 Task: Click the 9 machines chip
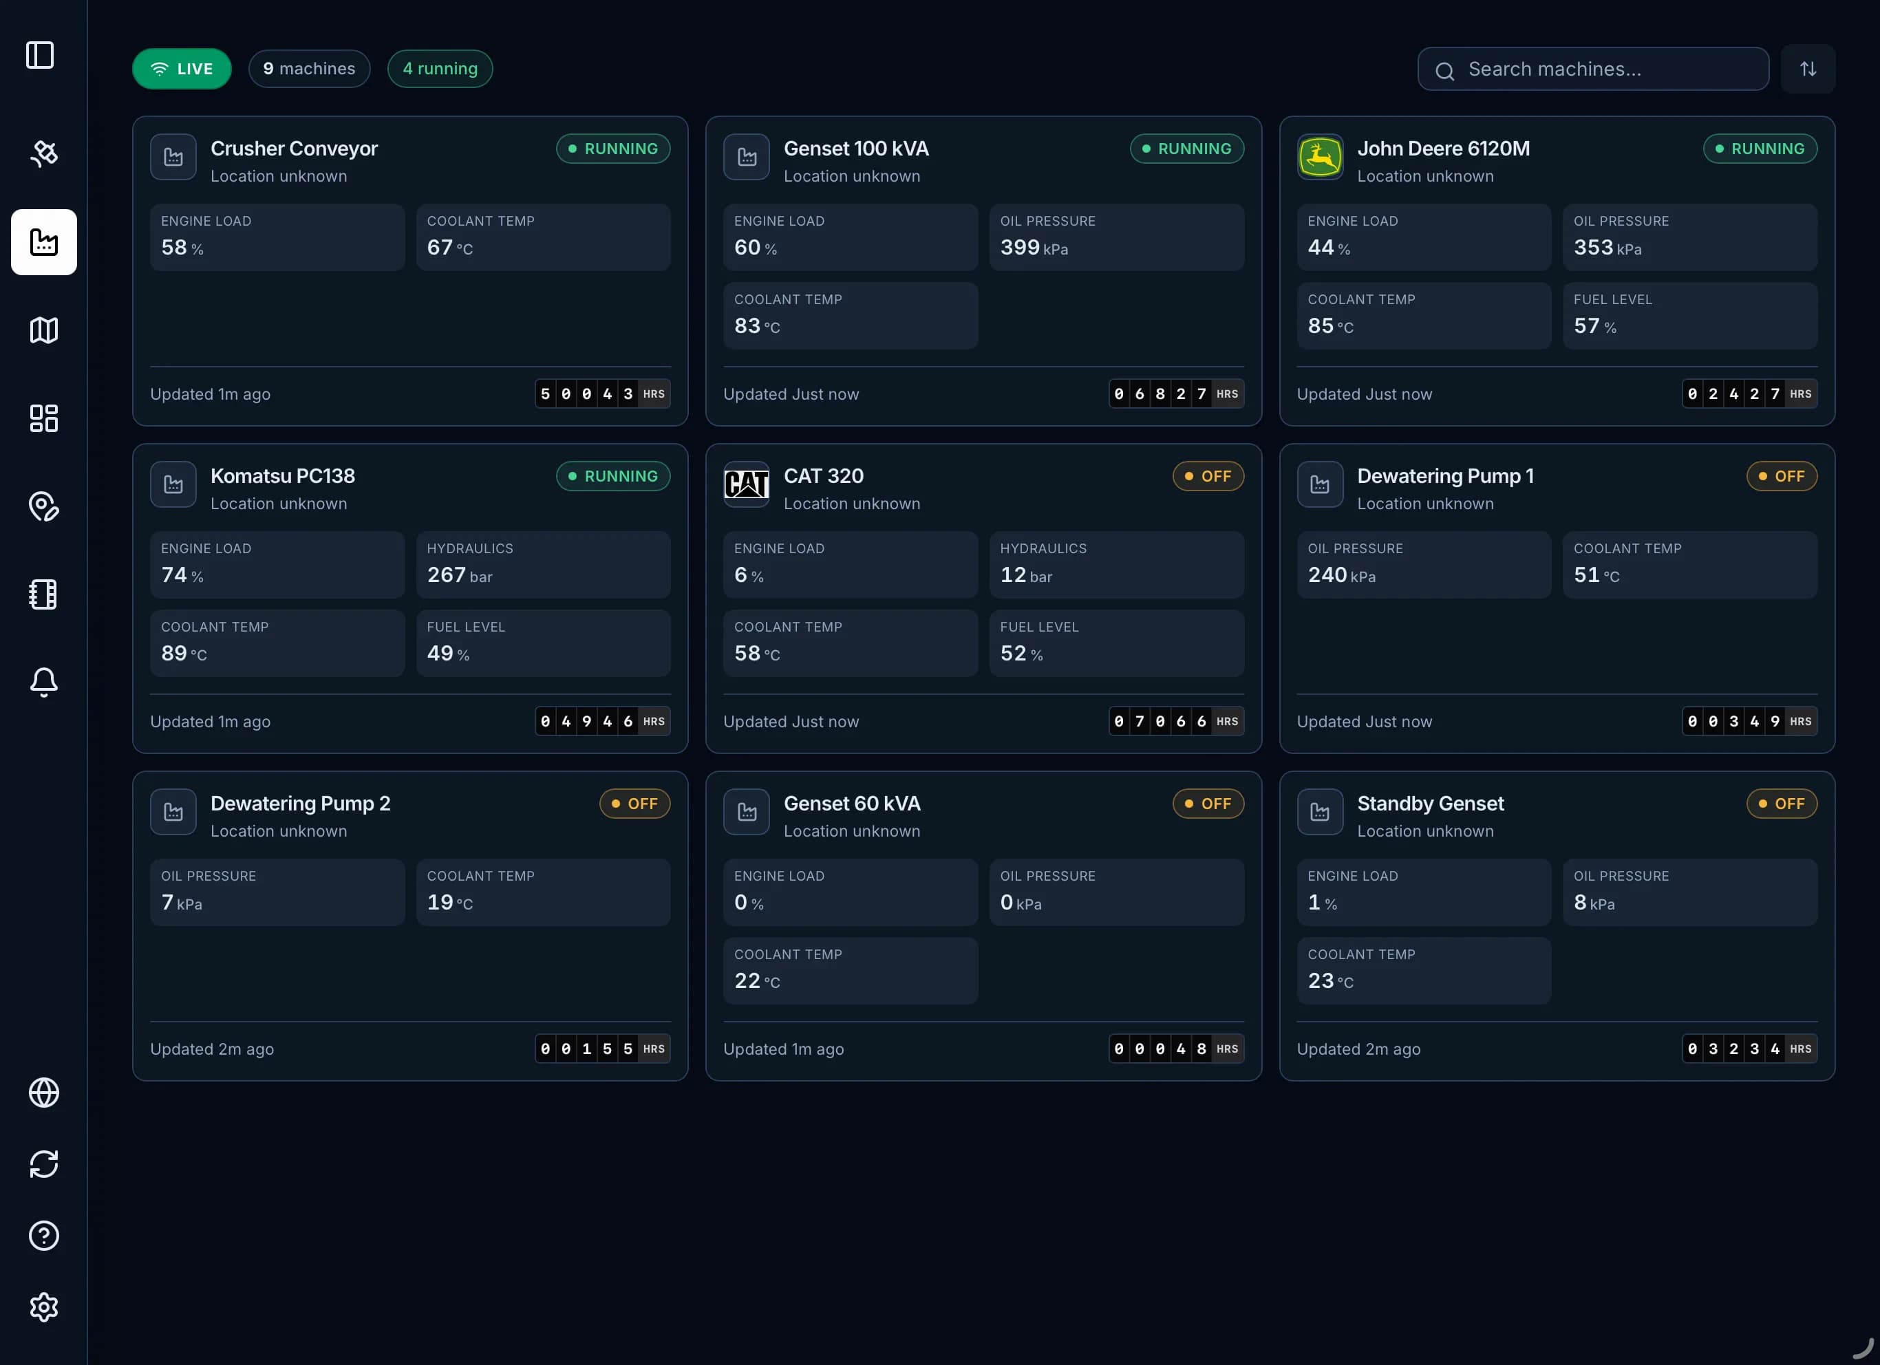pos(309,69)
